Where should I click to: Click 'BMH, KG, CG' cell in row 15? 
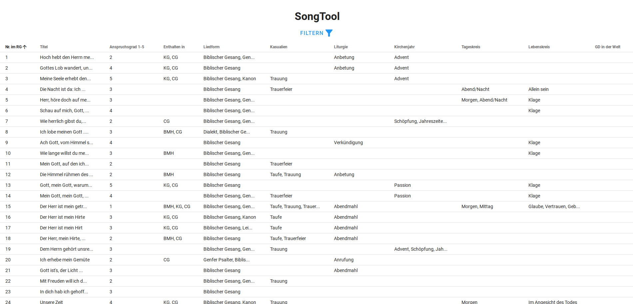click(177, 206)
